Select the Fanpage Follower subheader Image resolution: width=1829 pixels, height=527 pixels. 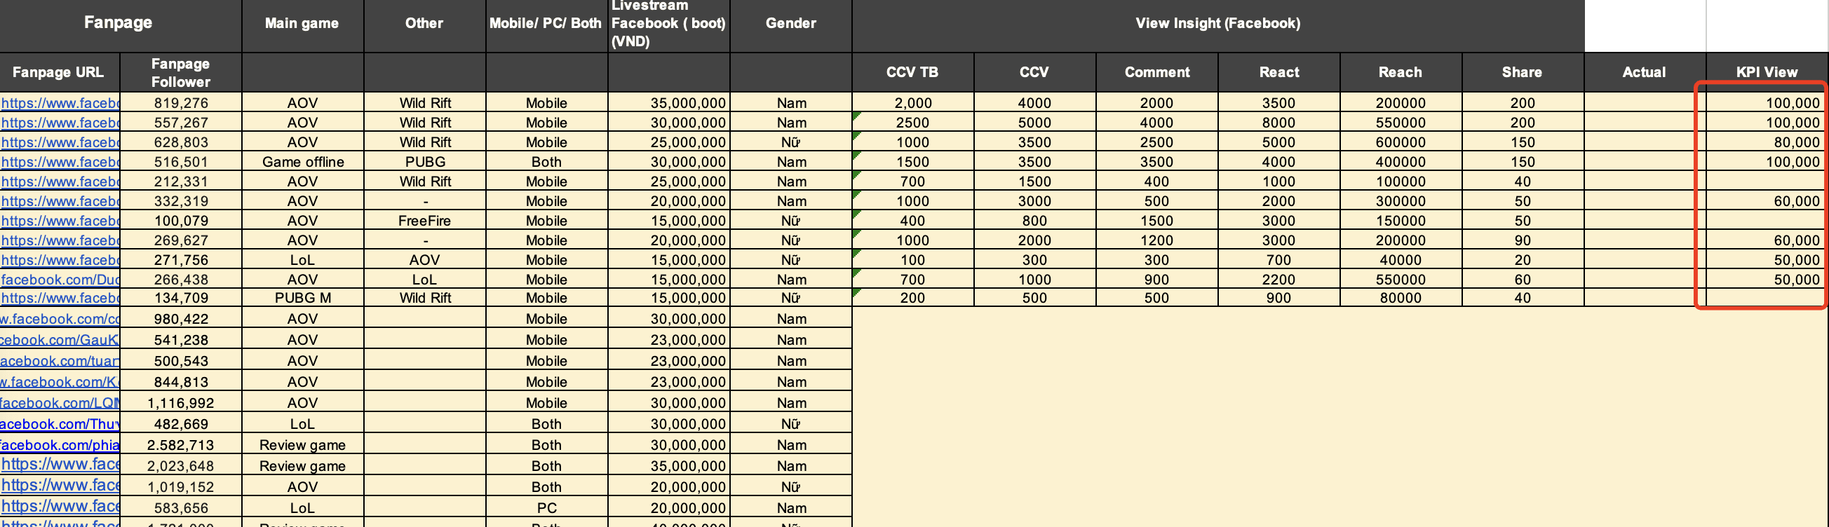(x=181, y=72)
